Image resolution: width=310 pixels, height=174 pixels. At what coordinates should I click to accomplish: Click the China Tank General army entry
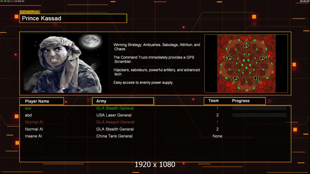click(x=114, y=136)
